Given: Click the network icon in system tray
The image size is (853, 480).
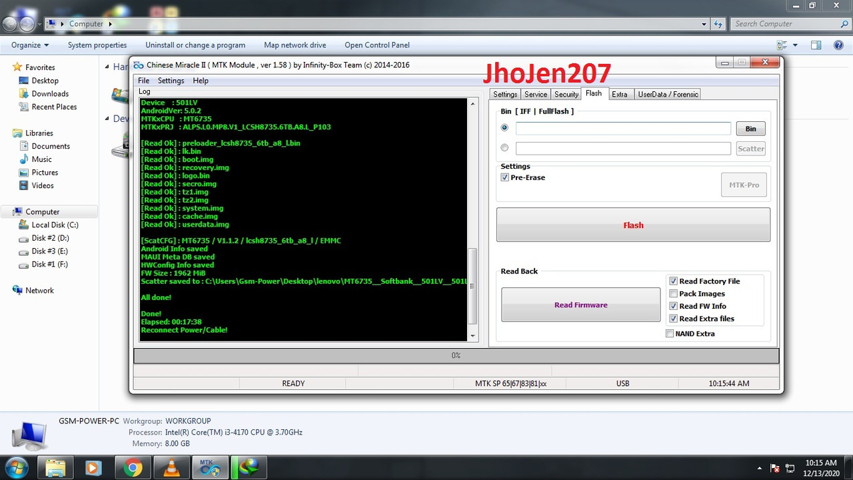Looking at the screenshot, I should (790, 468).
